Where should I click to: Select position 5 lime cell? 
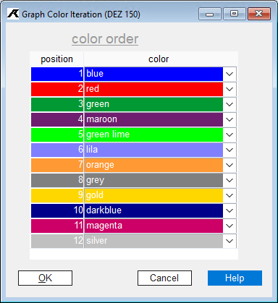(x=57, y=135)
